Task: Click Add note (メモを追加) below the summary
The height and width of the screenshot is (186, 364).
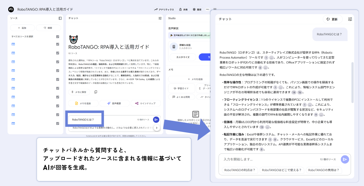Action: (83, 103)
